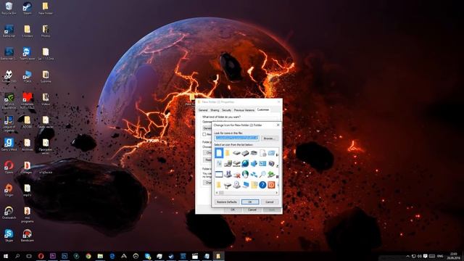Launch League of Legends from desktop
The image size is (464, 261).
pos(9,123)
